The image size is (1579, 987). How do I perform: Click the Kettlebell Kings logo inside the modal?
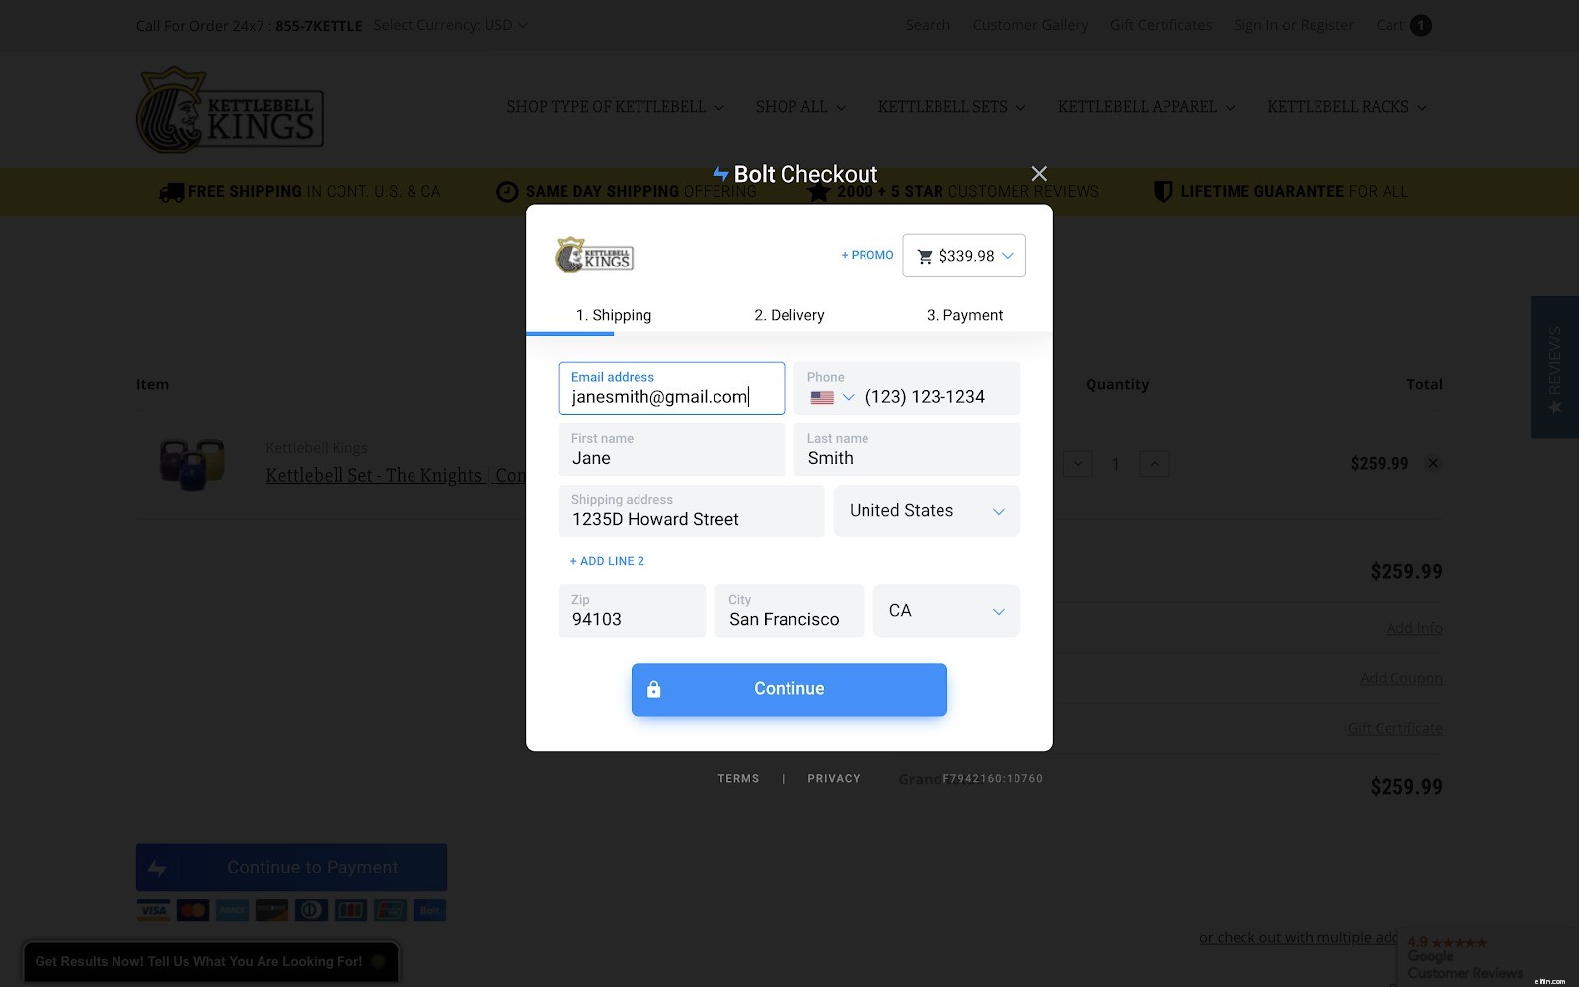[594, 256]
